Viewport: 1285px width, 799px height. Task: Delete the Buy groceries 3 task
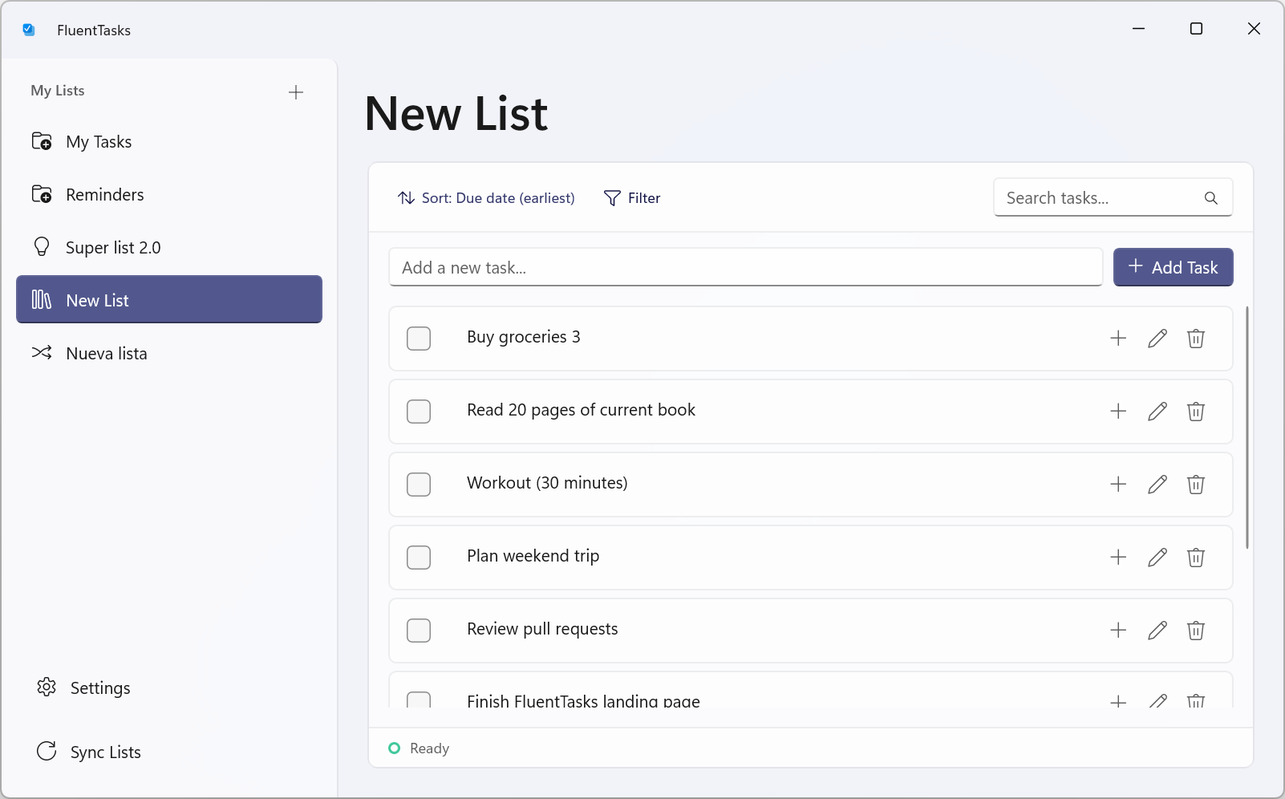1195,339
